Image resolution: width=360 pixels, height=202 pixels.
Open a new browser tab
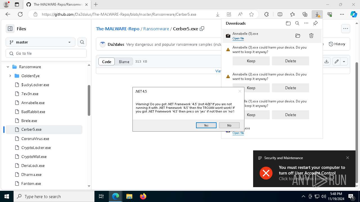pos(96,4)
